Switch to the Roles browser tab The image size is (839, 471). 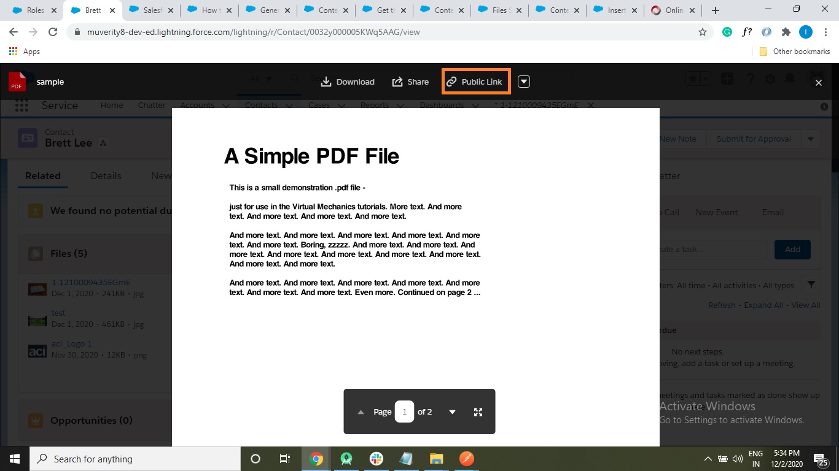(34, 10)
